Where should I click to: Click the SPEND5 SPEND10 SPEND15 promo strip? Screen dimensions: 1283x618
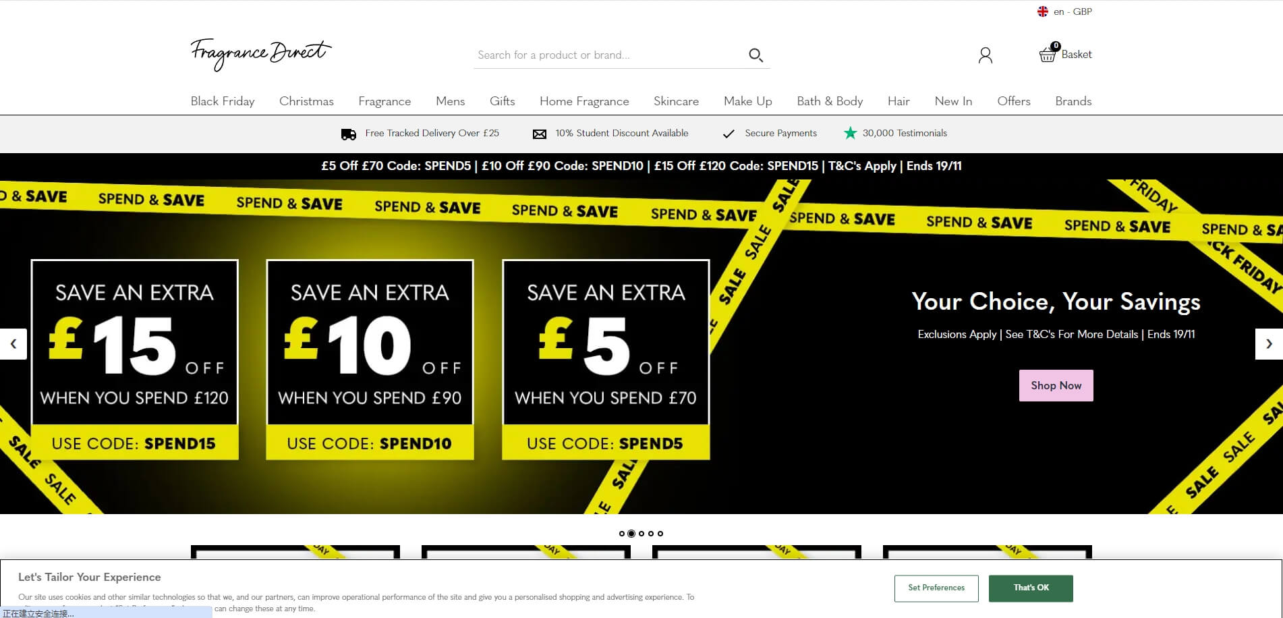click(641, 166)
